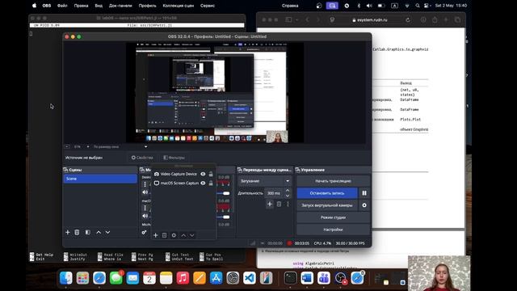This screenshot has height=291, width=517.
Task: Move the scene up with the arrow
Action: (99, 232)
